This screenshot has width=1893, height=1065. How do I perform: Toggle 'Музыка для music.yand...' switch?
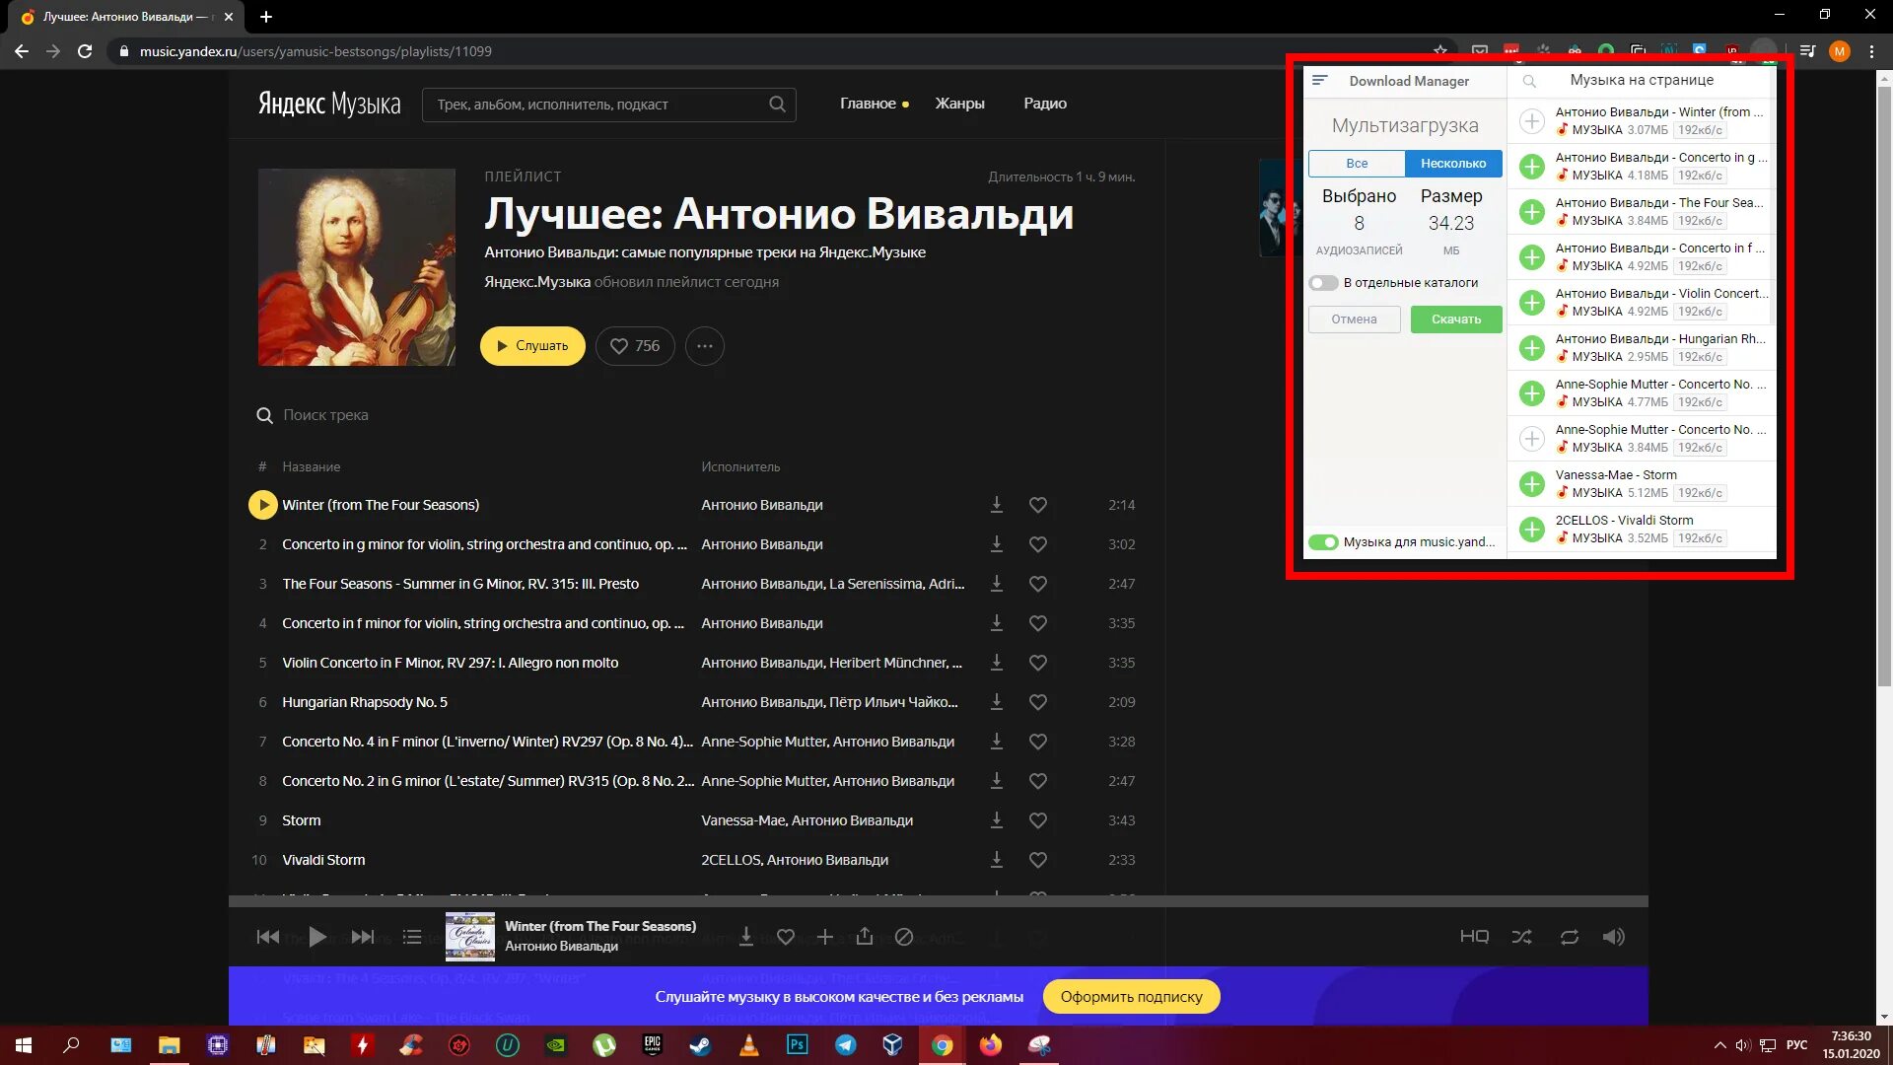[1323, 542]
